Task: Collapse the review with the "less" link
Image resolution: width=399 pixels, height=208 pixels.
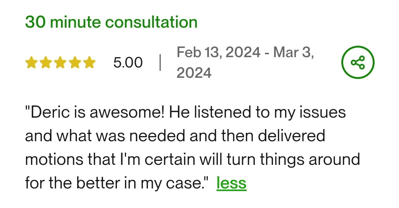Action: 231,183
